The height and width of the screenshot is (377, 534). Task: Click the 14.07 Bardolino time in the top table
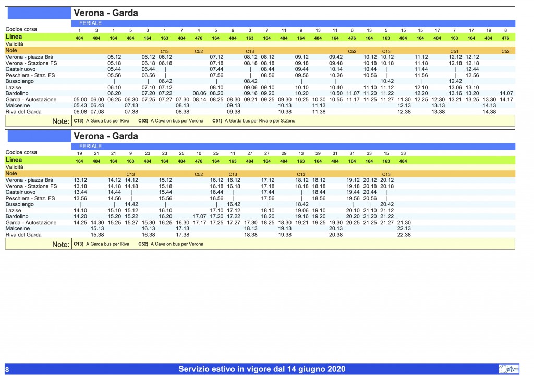tap(505, 93)
